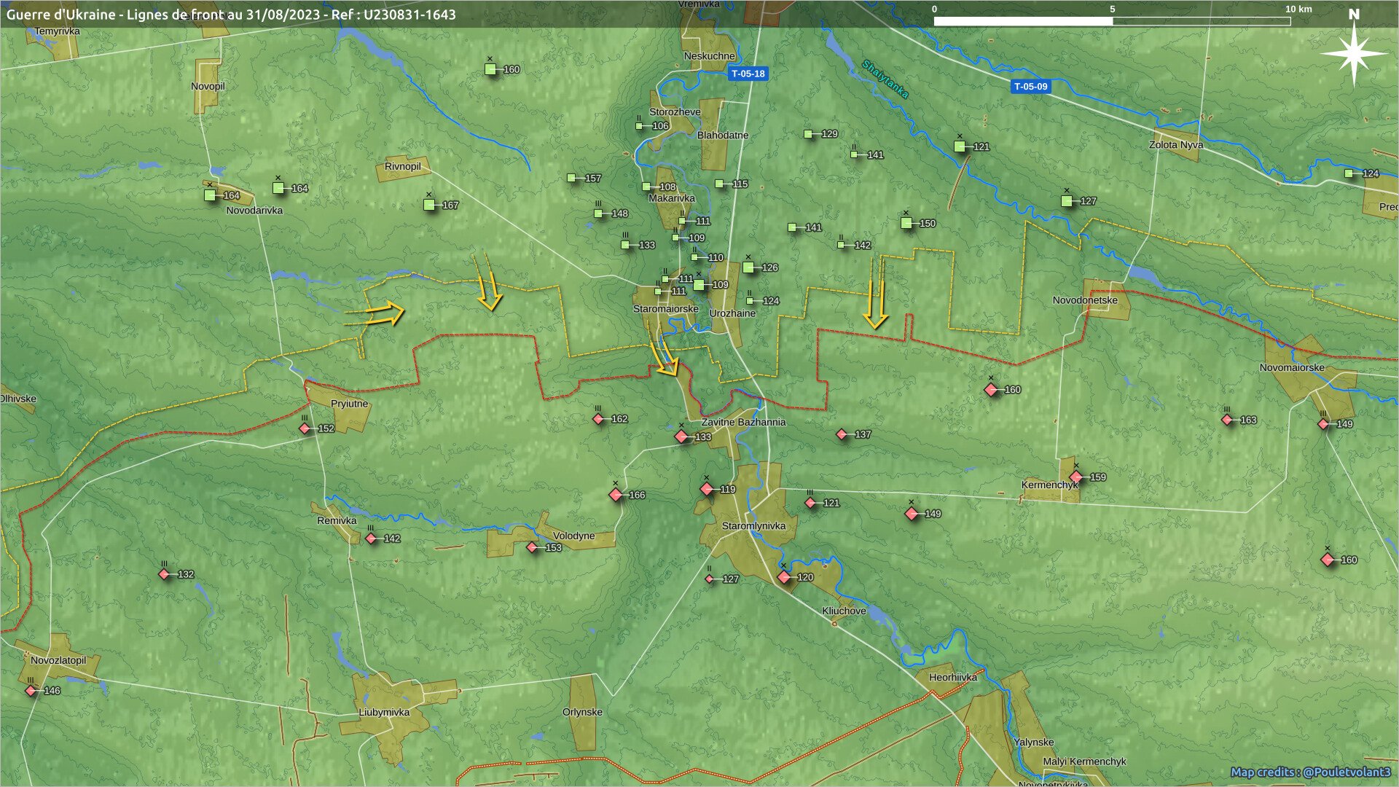Select the Orlynske town label
Screen dimensions: 1399x787
pos(582,712)
